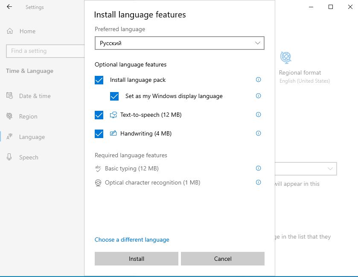Image resolution: width=358 pixels, height=277 pixels.
Task: Open Region settings page
Action: tap(28, 116)
